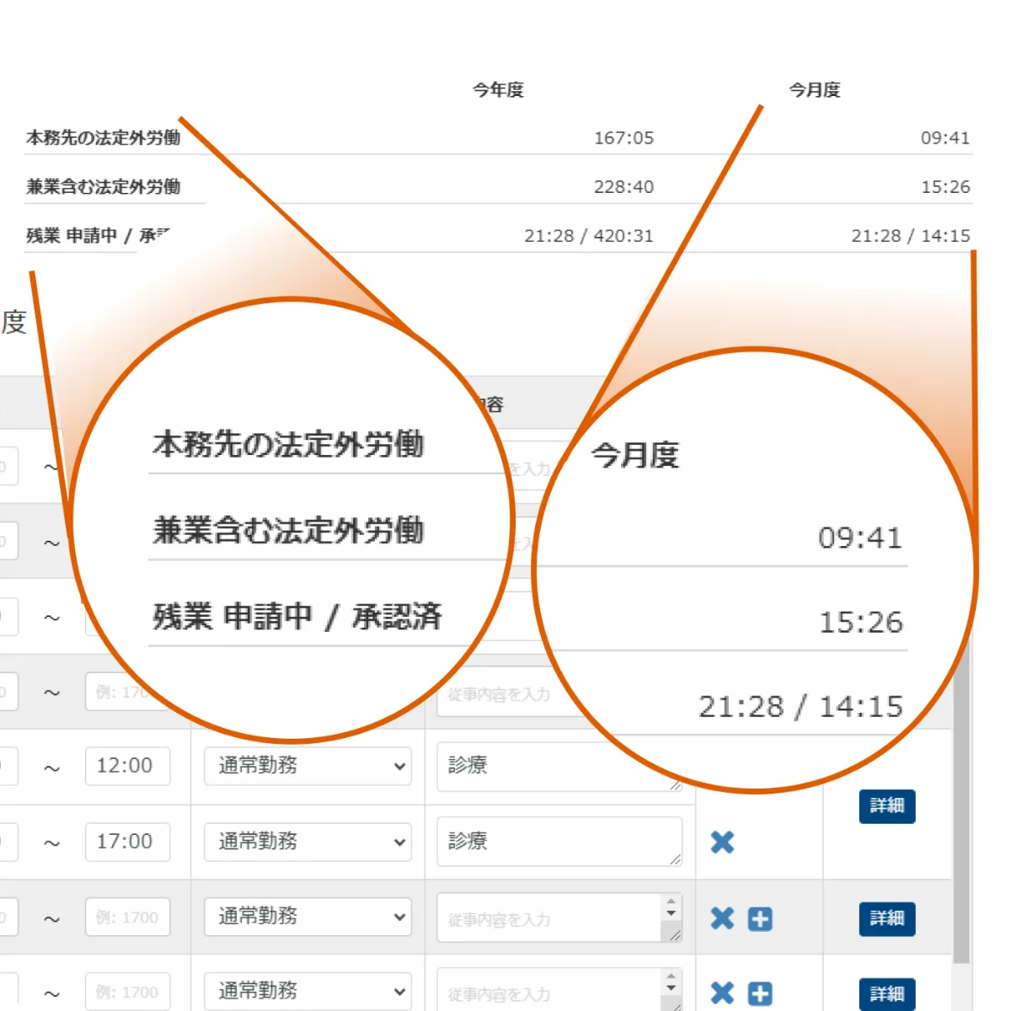Delete the 17:00 診療 row with its X icon
This screenshot has width=1011, height=1011.
pos(722,842)
